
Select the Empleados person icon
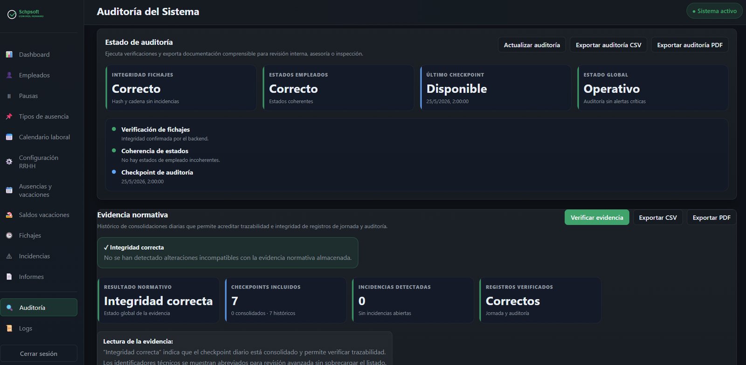[x=9, y=75]
